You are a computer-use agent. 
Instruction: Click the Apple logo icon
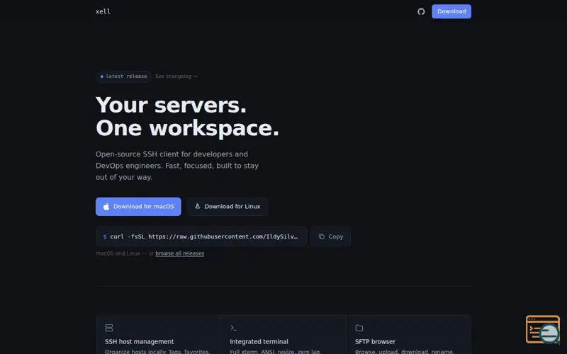106,207
